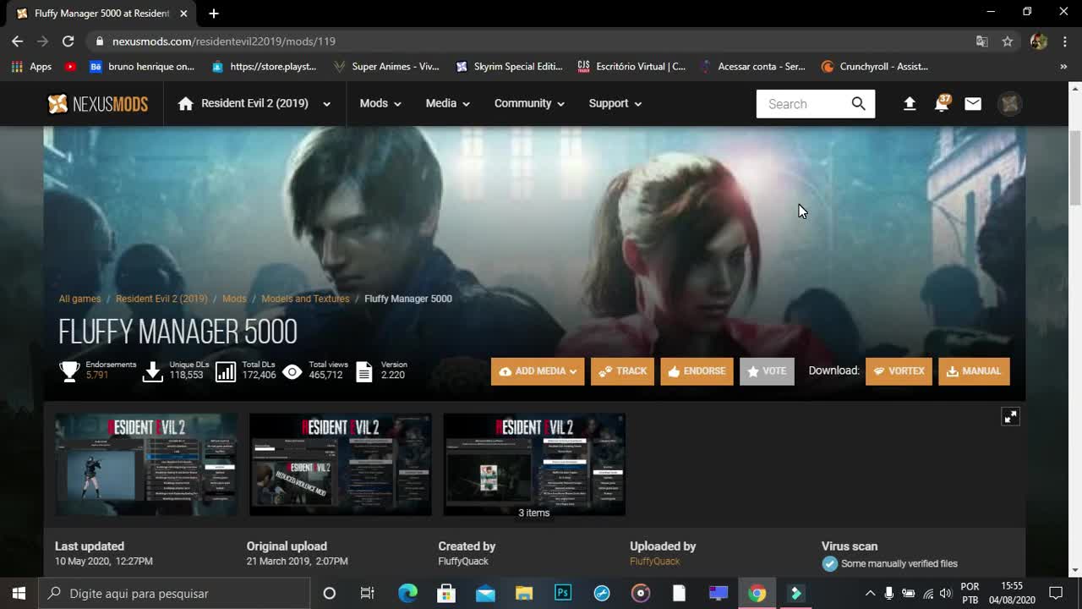1082x609 pixels.
Task: Click the home icon beside Resident Evil 2 (2019)
Action: [x=186, y=103]
